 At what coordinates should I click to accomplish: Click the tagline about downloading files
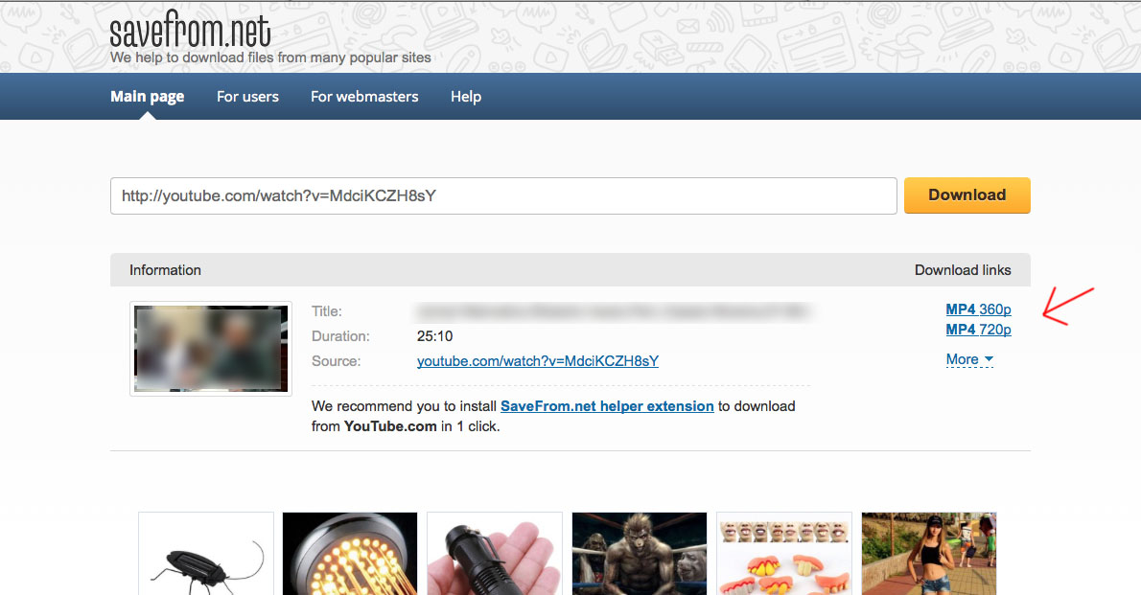pyautogui.click(x=270, y=57)
